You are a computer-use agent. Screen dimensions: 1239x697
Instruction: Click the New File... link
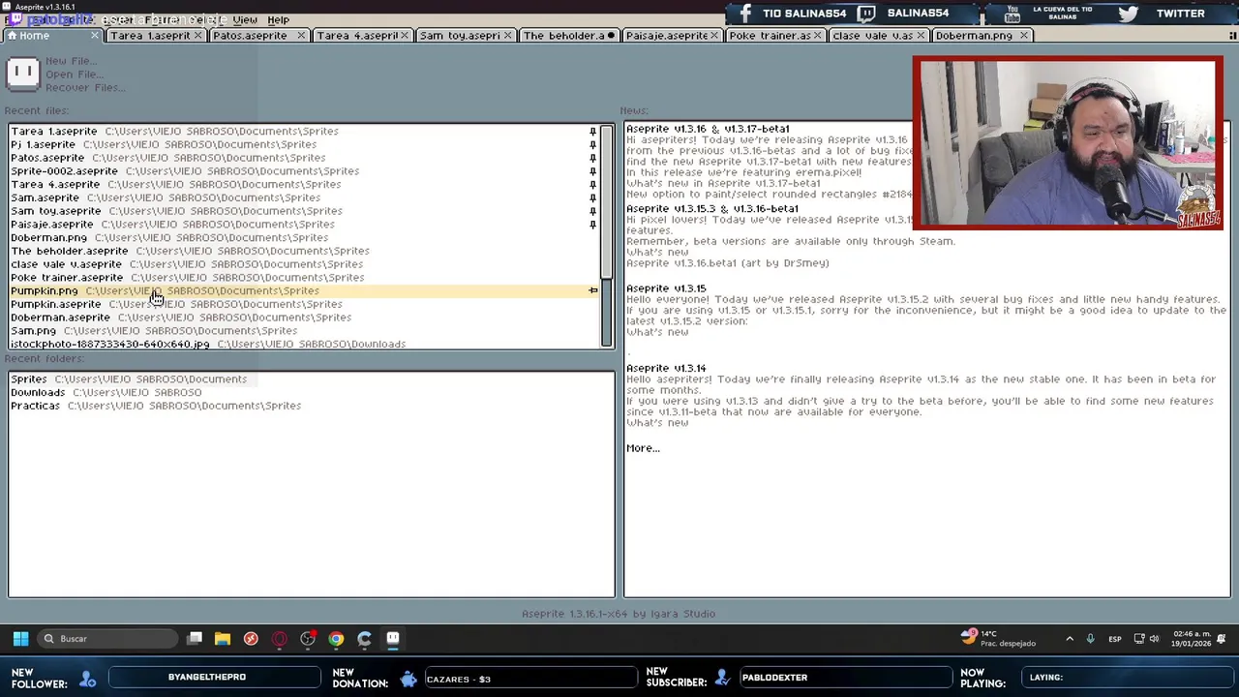click(70, 61)
